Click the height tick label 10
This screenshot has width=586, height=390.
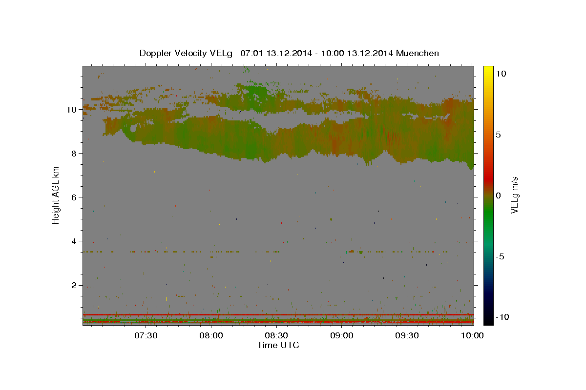click(x=72, y=110)
